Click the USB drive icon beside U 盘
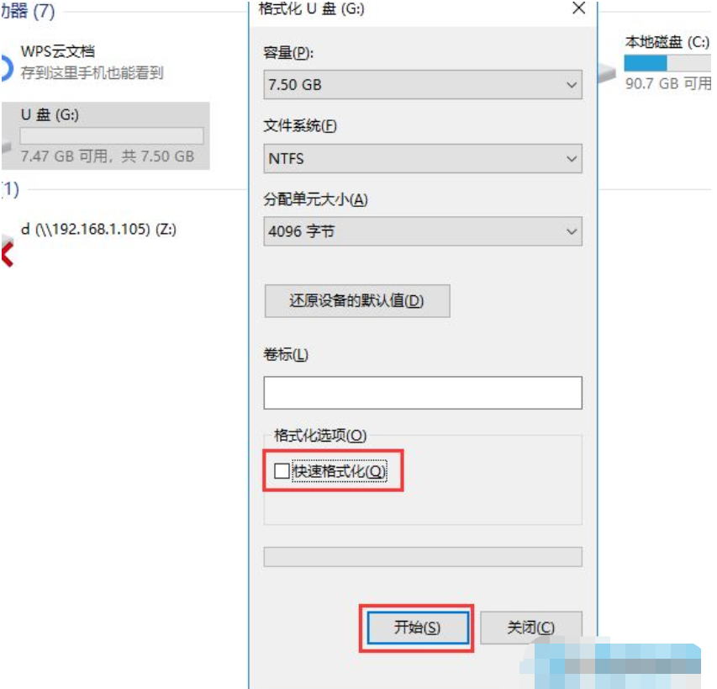Viewport: 717px width, 689px height. point(7,146)
